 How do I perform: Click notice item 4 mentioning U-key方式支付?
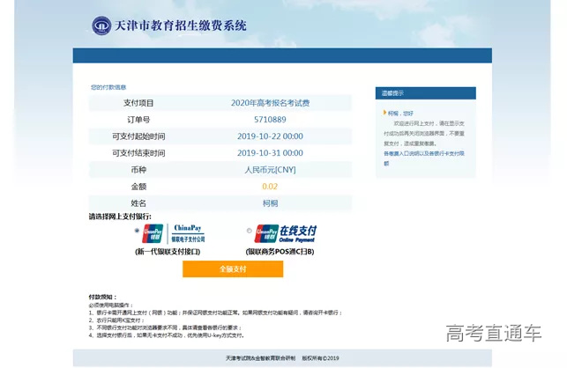pyautogui.click(x=167, y=335)
